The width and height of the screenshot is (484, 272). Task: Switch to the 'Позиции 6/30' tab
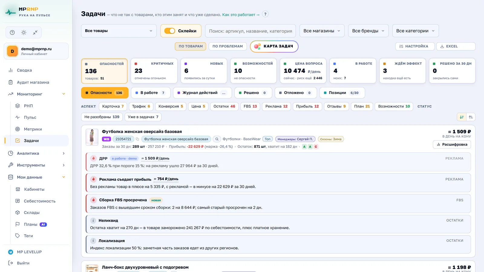(342, 93)
